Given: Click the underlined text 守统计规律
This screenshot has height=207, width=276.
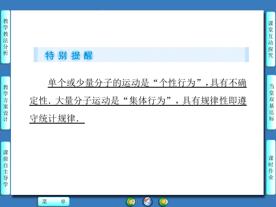Looking at the screenshot, I should point(52,118).
